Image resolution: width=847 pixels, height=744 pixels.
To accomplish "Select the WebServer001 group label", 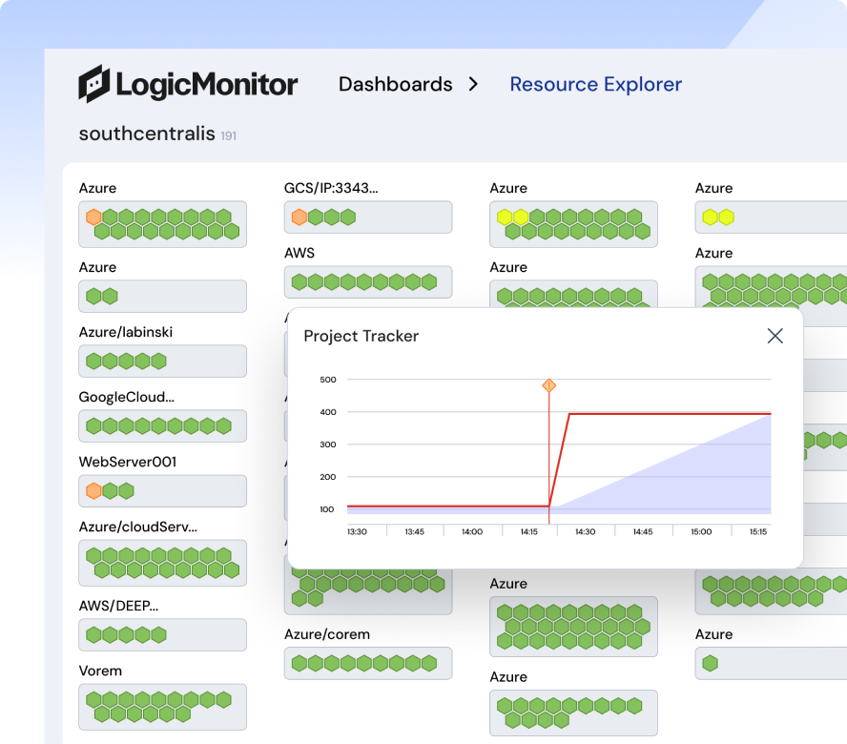I will (x=128, y=462).
